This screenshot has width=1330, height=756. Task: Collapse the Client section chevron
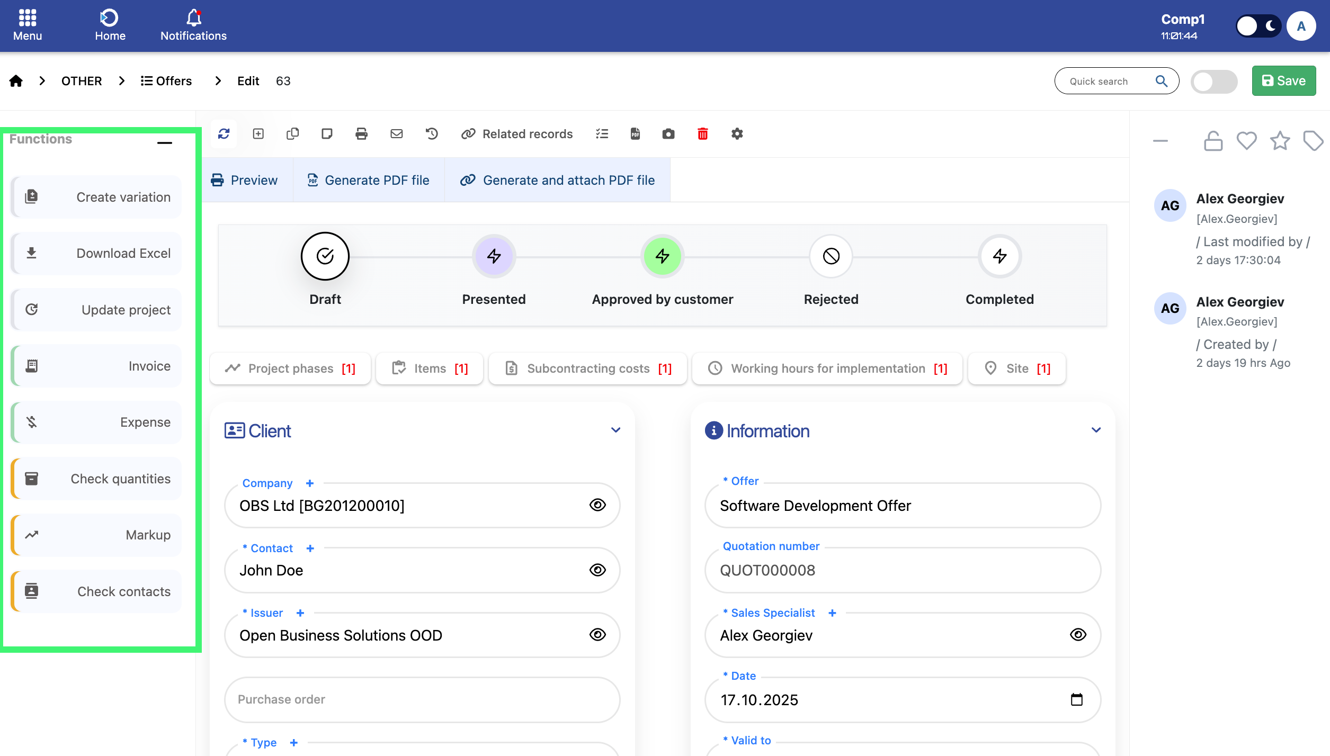click(615, 430)
